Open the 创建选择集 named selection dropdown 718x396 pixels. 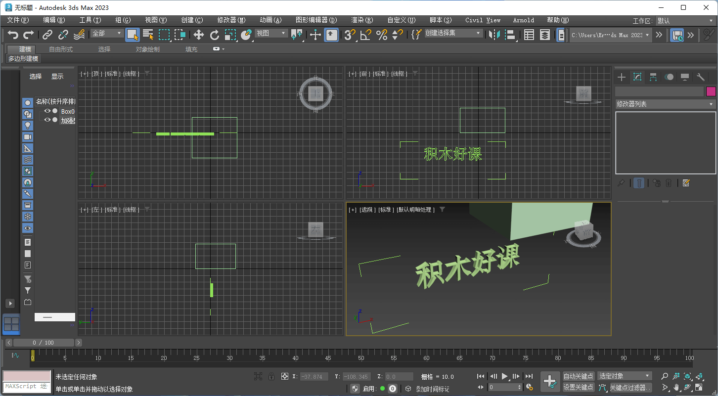[453, 33]
